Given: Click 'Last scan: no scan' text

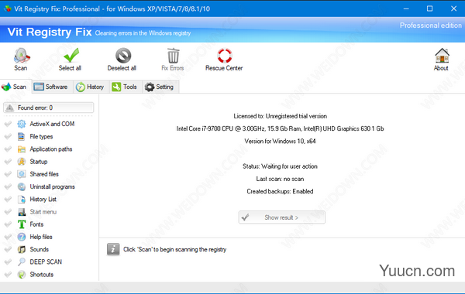Looking at the screenshot, I should point(280,179).
